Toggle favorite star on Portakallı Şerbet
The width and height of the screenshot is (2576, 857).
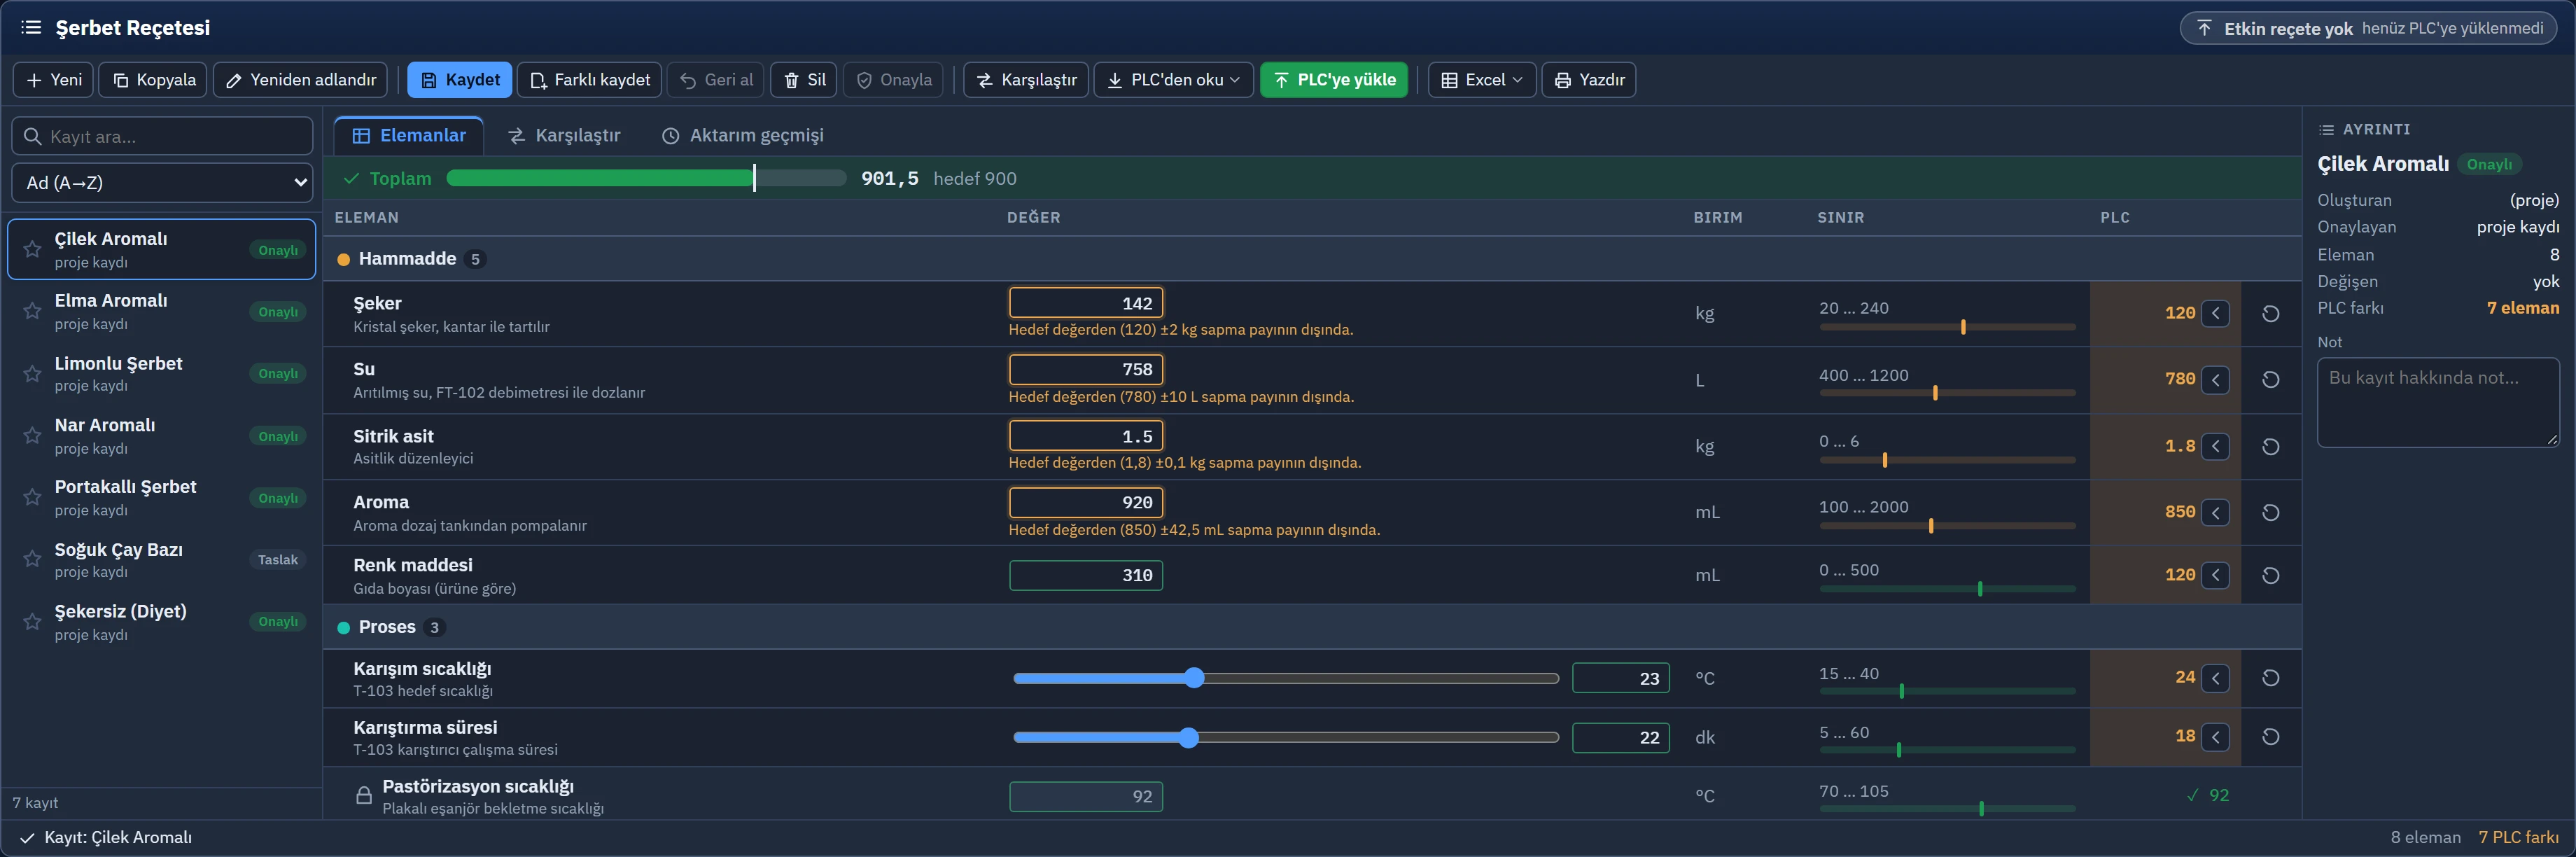coord(32,497)
